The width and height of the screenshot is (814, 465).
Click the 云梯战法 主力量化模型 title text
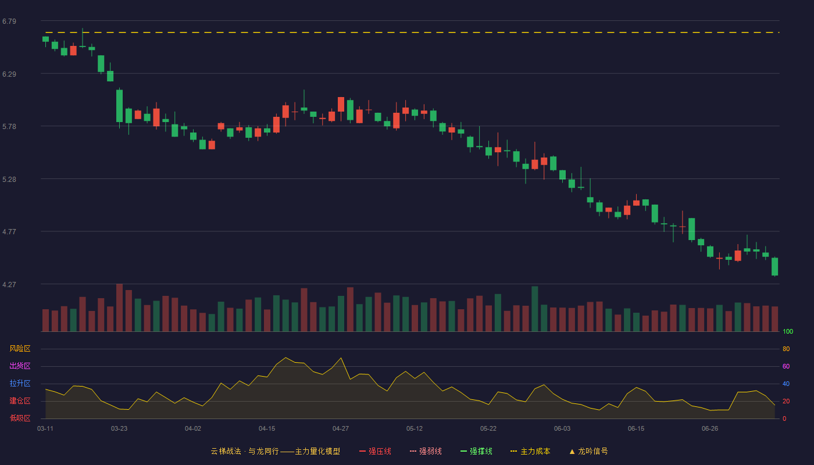click(x=275, y=451)
